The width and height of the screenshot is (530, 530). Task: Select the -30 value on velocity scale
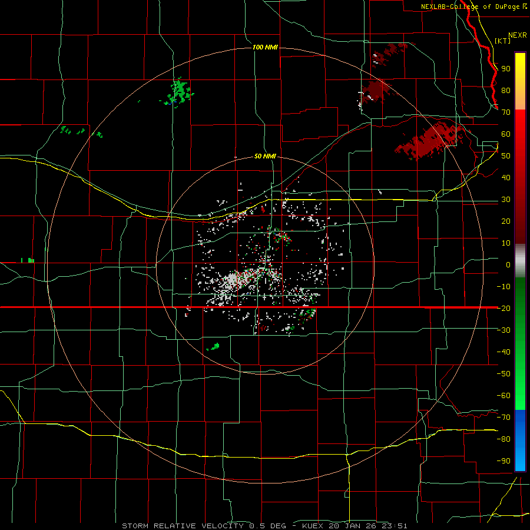tap(503, 330)
